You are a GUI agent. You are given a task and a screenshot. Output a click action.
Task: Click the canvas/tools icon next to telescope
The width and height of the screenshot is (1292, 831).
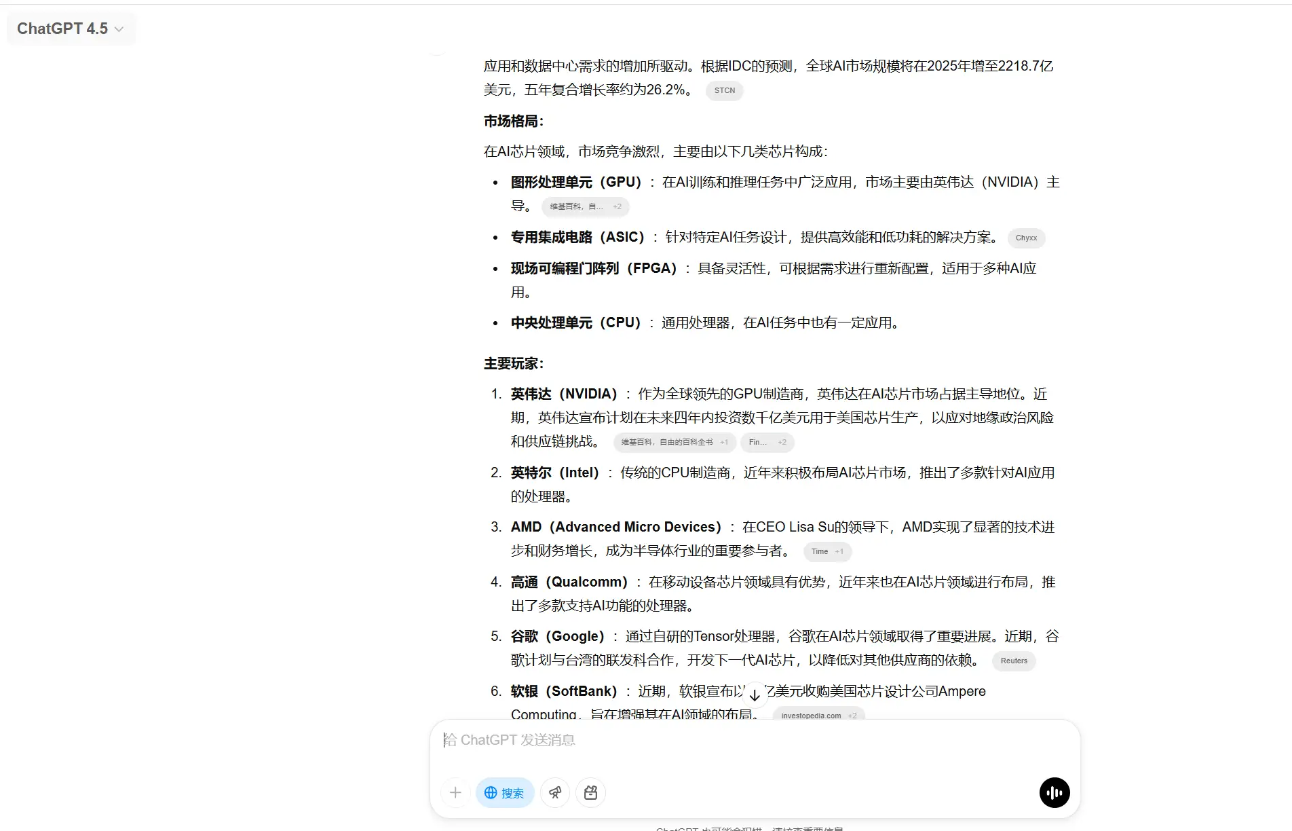click(x=590, y=792)
